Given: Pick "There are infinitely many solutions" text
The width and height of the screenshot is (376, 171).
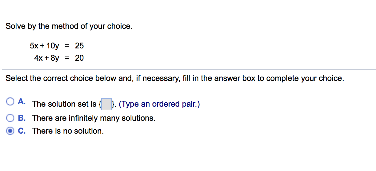Looking at the screenshot, I should (x=94, y=118).
